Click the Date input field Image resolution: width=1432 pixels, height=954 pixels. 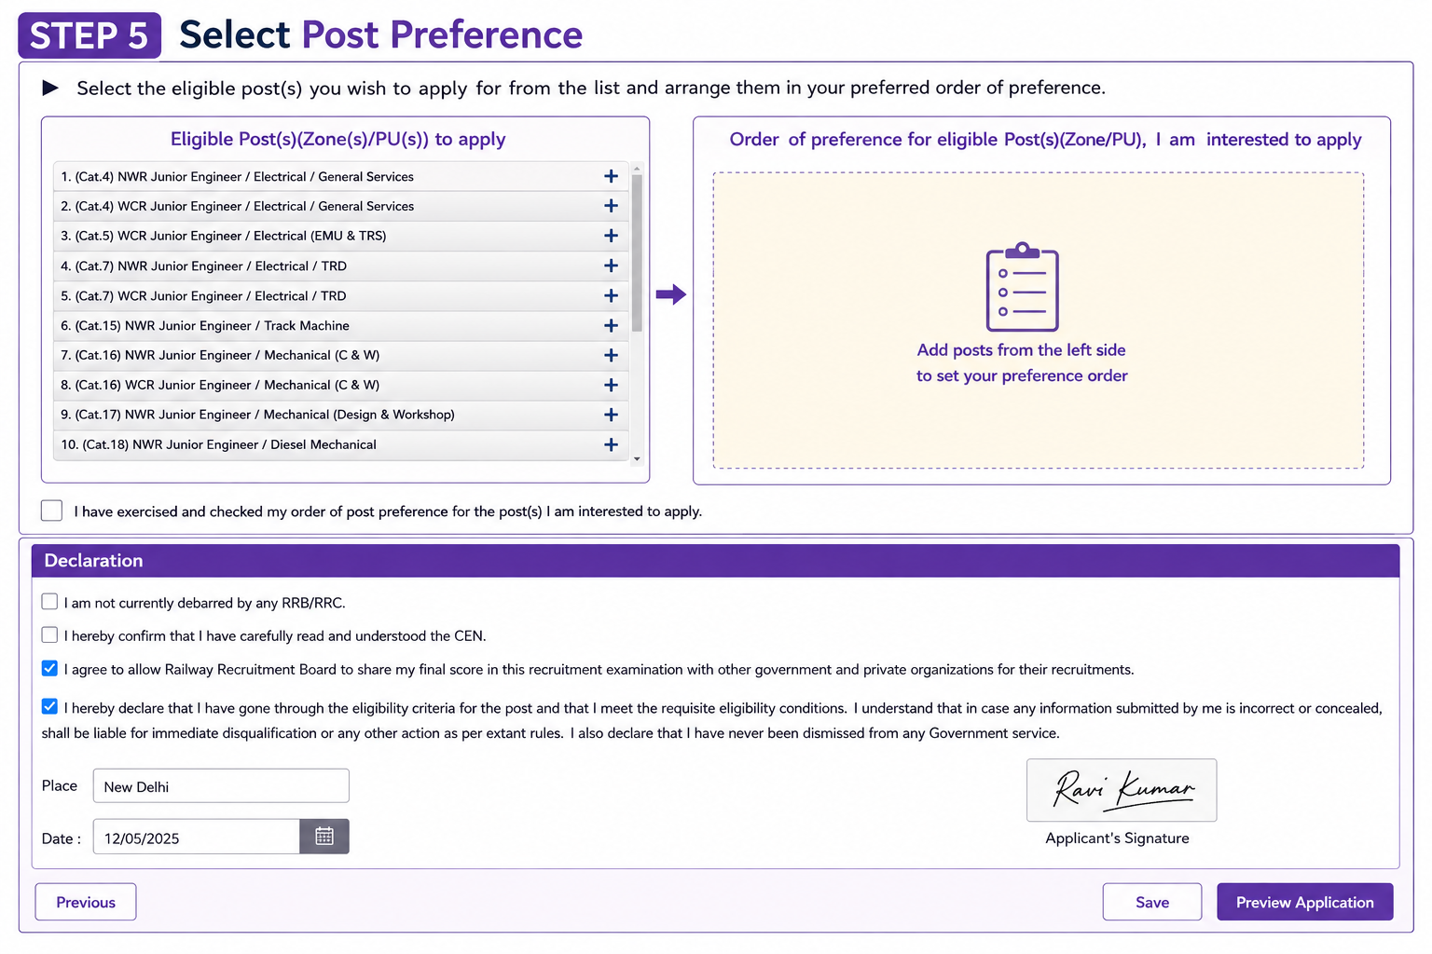click(197, 837)
